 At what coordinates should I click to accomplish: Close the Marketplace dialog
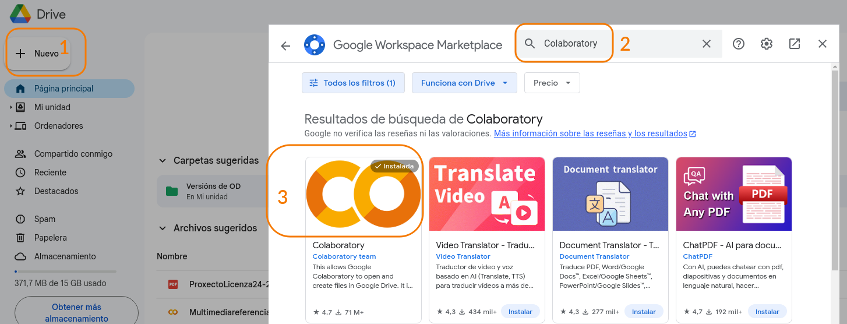pyautogui.click(x=823, y=44)
